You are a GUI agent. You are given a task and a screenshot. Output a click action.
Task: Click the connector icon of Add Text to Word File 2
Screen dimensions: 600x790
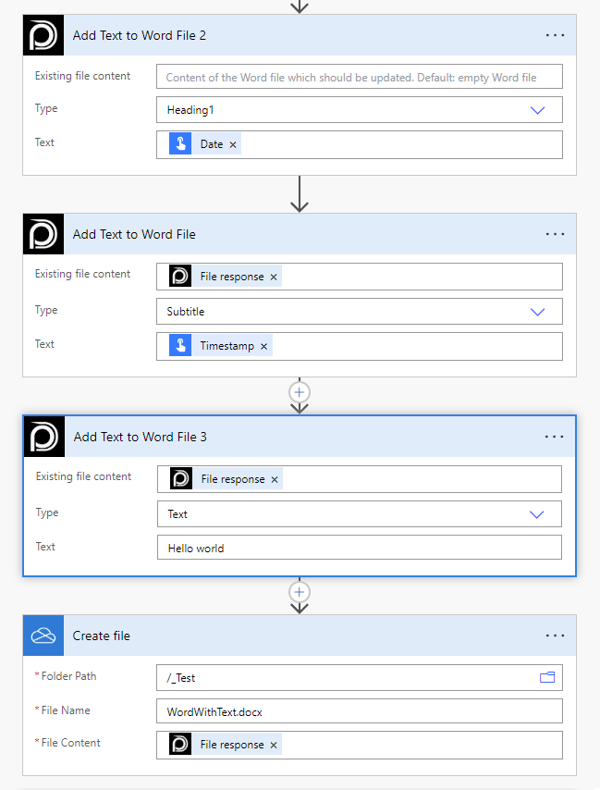tap(43, 35)
